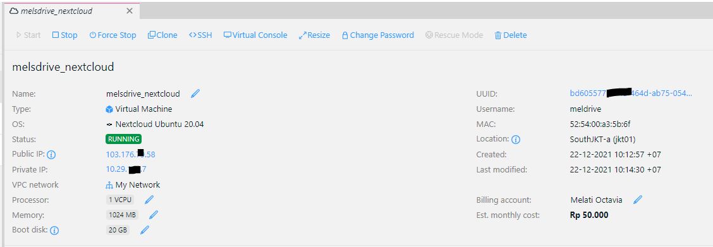Edit the Billing account pencil icon
Viewport: 713px width, 247px height.
(x=638, y=200)
